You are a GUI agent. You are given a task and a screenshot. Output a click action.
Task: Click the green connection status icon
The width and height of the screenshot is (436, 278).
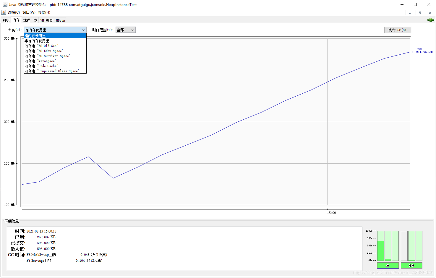tap(431, 20)
